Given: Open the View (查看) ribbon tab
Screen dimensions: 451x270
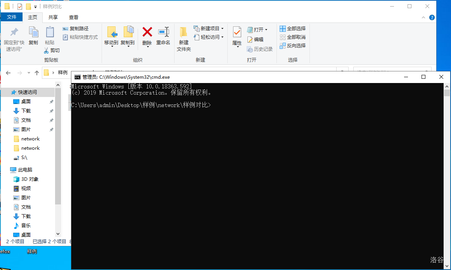Looking at the screenshot, I should point(74,17).
